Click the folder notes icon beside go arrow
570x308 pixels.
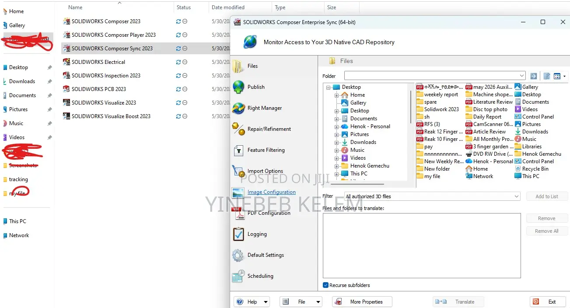(547, 76)
